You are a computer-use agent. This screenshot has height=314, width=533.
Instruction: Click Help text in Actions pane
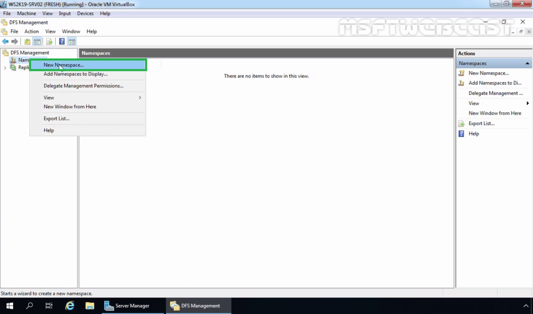click(x=474, y=134)
